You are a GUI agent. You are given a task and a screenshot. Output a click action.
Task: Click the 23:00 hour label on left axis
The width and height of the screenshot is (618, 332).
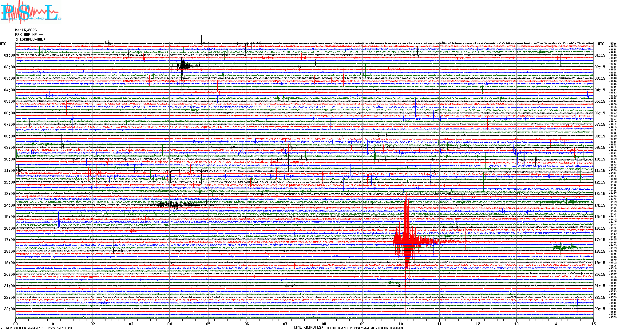9,309
